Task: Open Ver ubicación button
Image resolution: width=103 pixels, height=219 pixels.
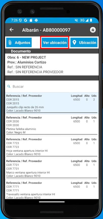Action: (55, 43)
